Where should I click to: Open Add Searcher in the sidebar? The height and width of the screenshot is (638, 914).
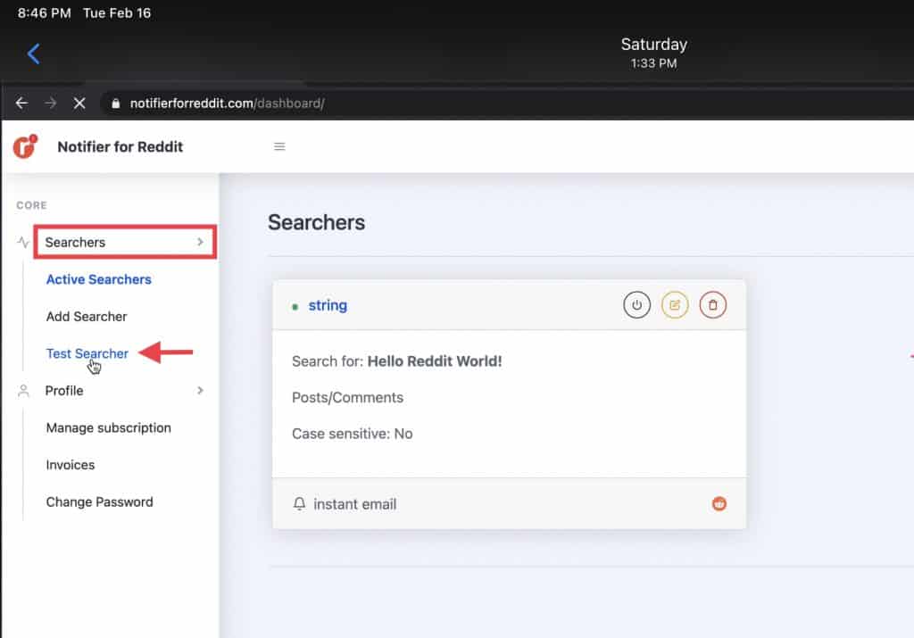(x=87, y=317)
